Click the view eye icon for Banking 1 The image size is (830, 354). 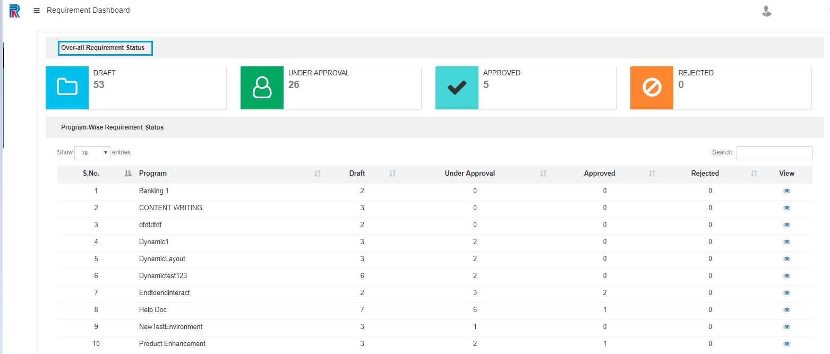786,191
